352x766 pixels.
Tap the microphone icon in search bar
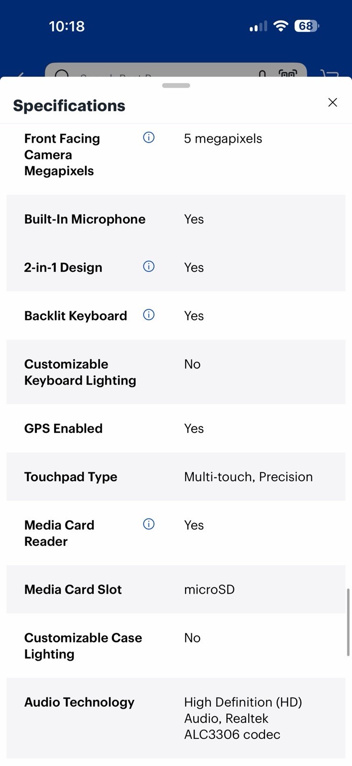point(262,74)
